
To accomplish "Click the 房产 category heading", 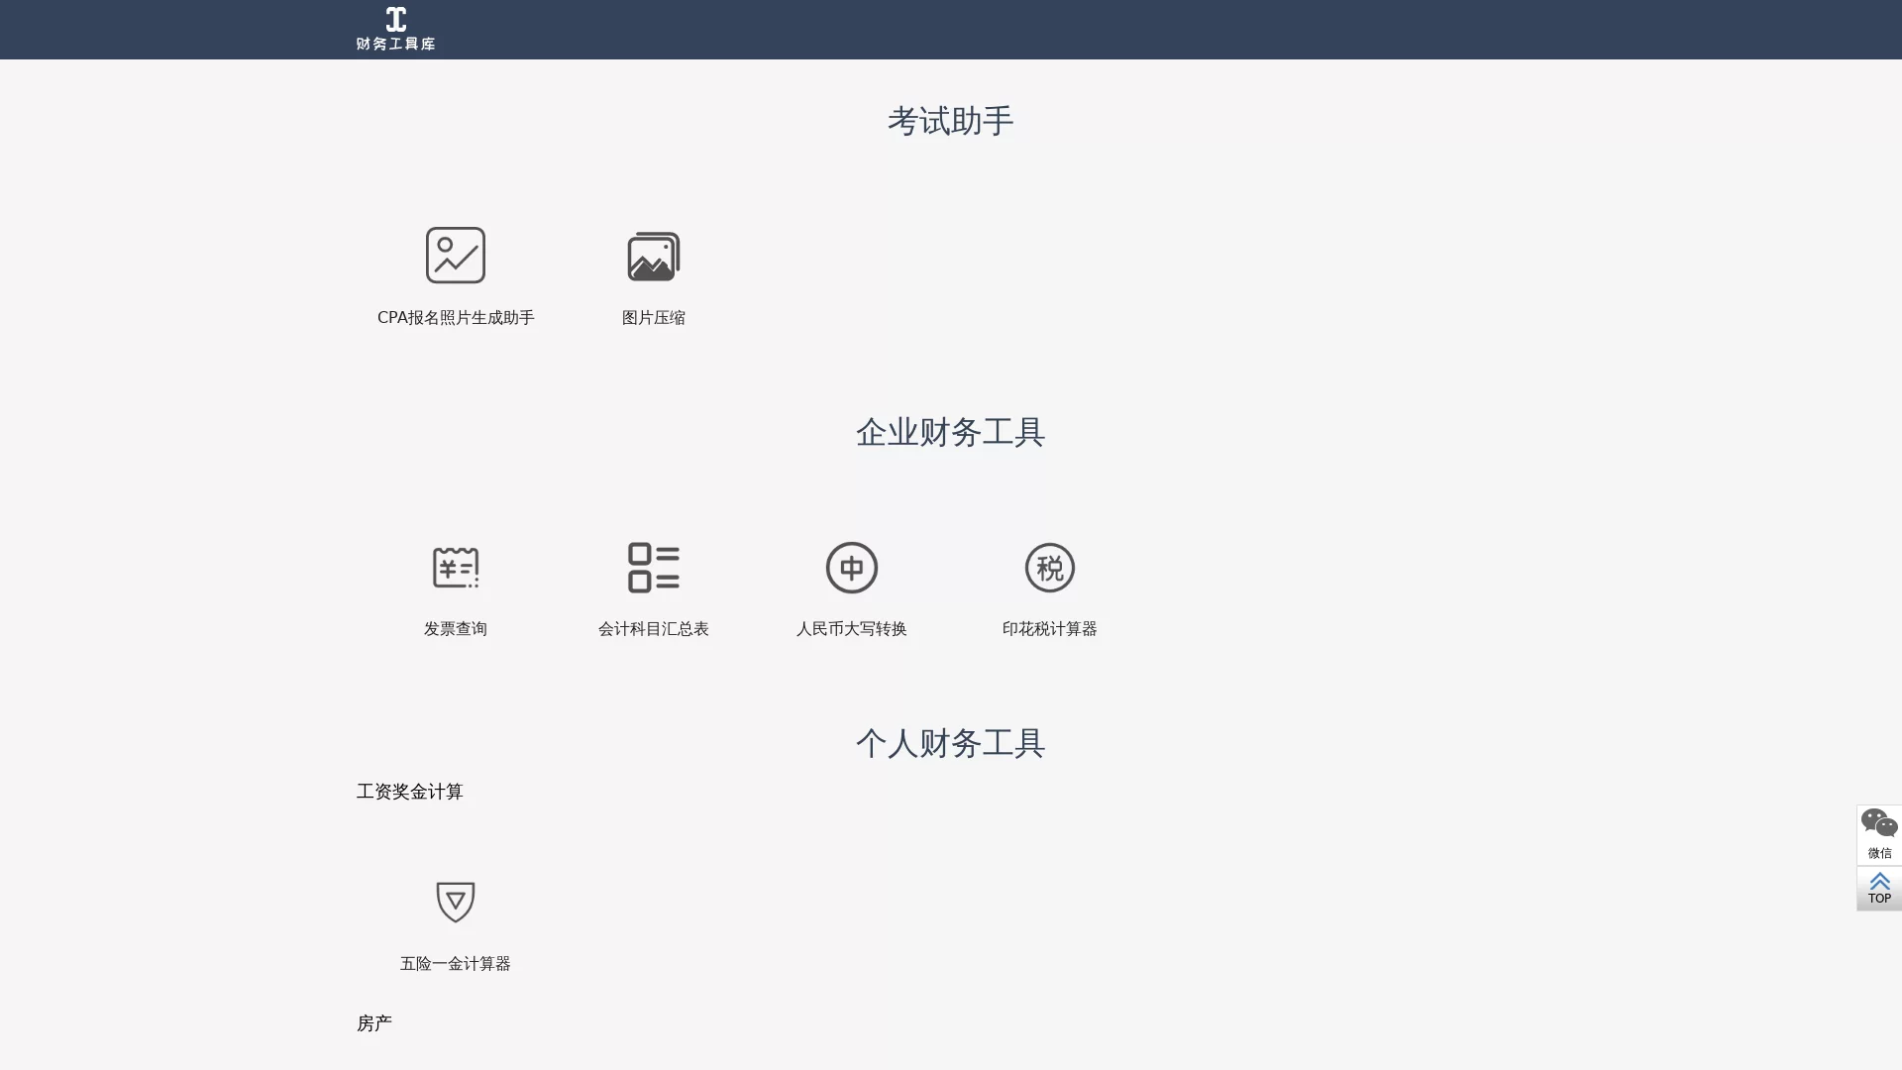I will pos(374,1021).
